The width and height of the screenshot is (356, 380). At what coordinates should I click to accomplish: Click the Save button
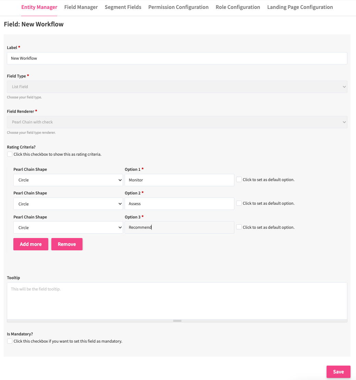click(x=338, y=372)
